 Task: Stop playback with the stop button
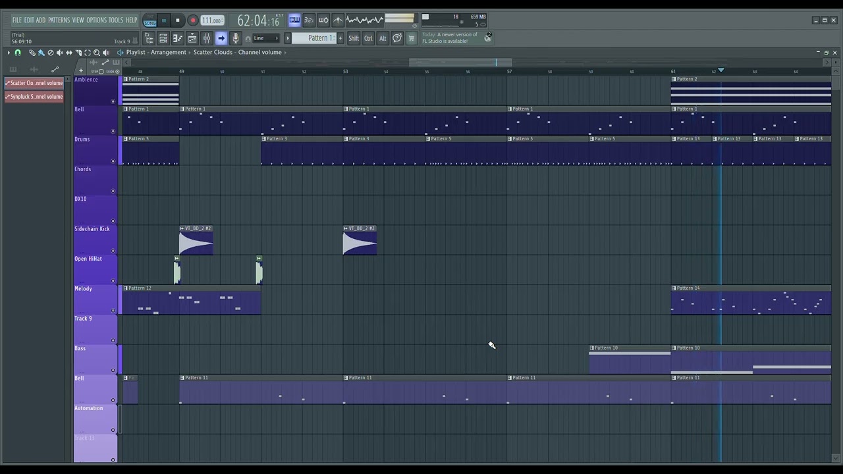point(178,20)
